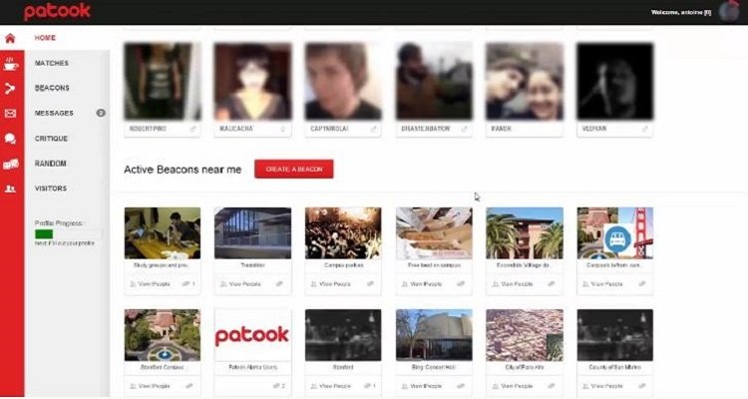Select the Beacons sidebar icon

(x=10, y=88)
